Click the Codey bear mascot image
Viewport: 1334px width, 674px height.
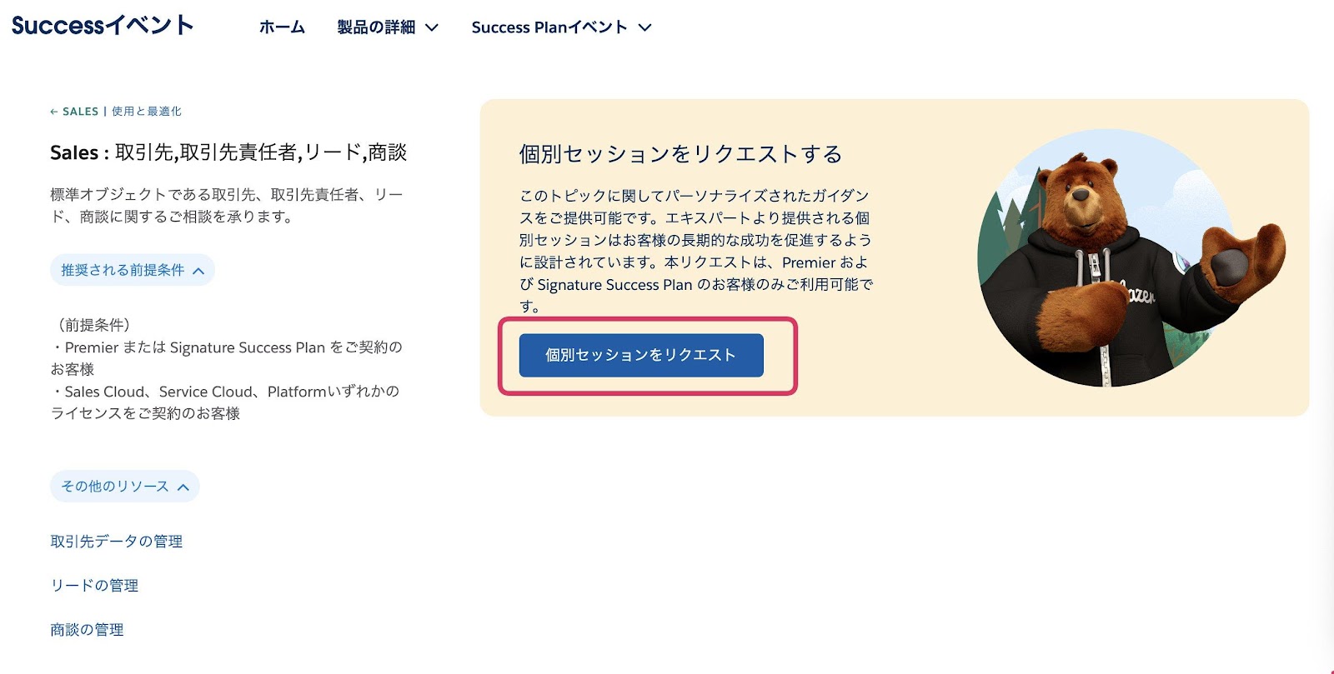tap(1131, 258)
